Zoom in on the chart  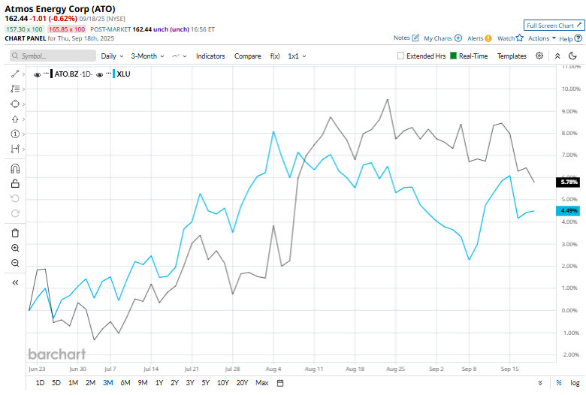15,248
